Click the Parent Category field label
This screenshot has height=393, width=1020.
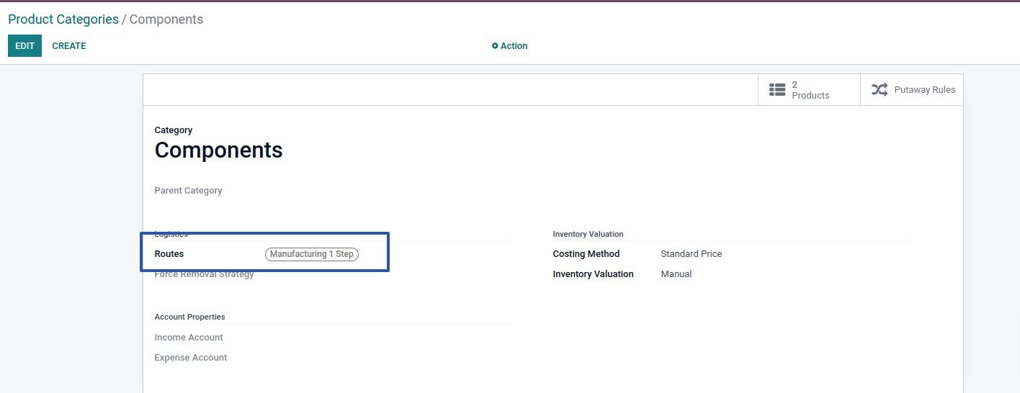pyautogui.click(x=188, y=191)
